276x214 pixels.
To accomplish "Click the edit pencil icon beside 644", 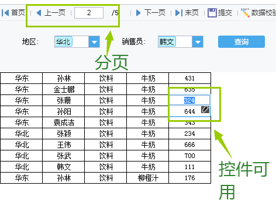I will (205, 110).
